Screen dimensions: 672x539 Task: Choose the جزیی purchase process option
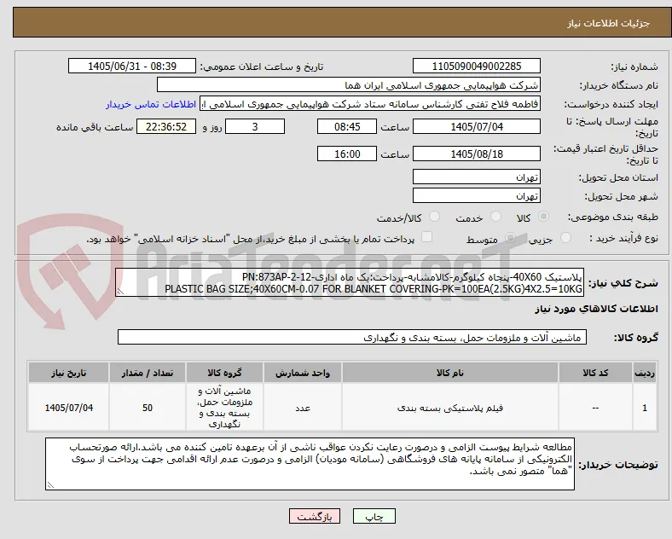(565, 238)
